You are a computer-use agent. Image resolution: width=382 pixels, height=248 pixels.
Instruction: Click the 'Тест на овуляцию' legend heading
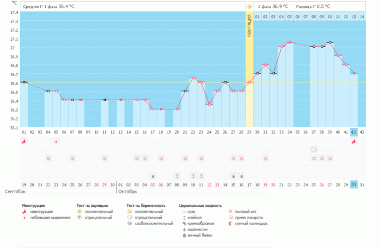[92, 206]
